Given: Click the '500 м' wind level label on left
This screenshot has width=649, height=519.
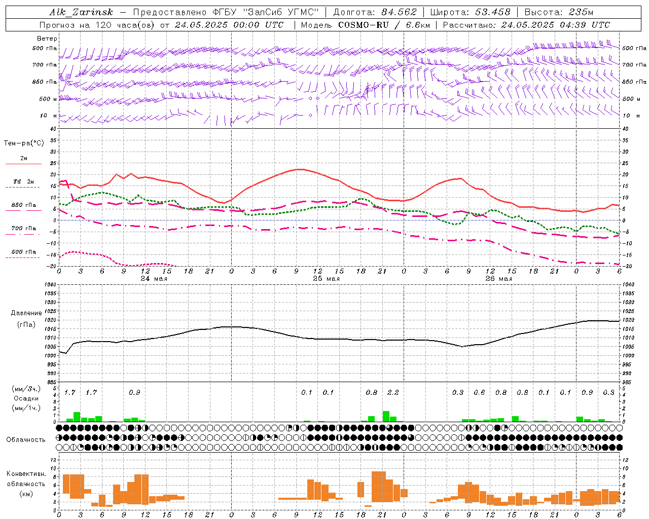Looking at the screenshot, I should pyautogui.click(x=48, y=99).
